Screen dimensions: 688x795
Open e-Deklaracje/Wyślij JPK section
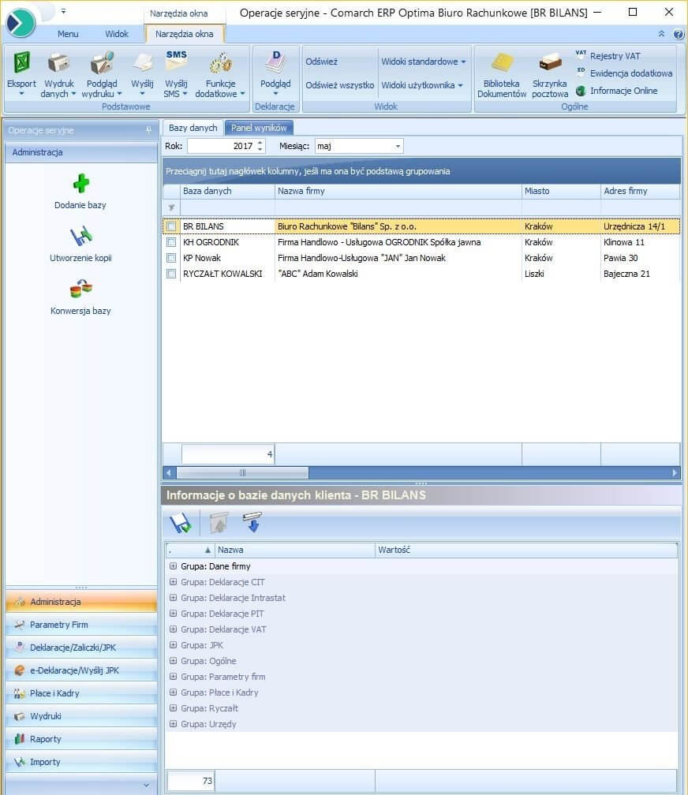[81, 670]
